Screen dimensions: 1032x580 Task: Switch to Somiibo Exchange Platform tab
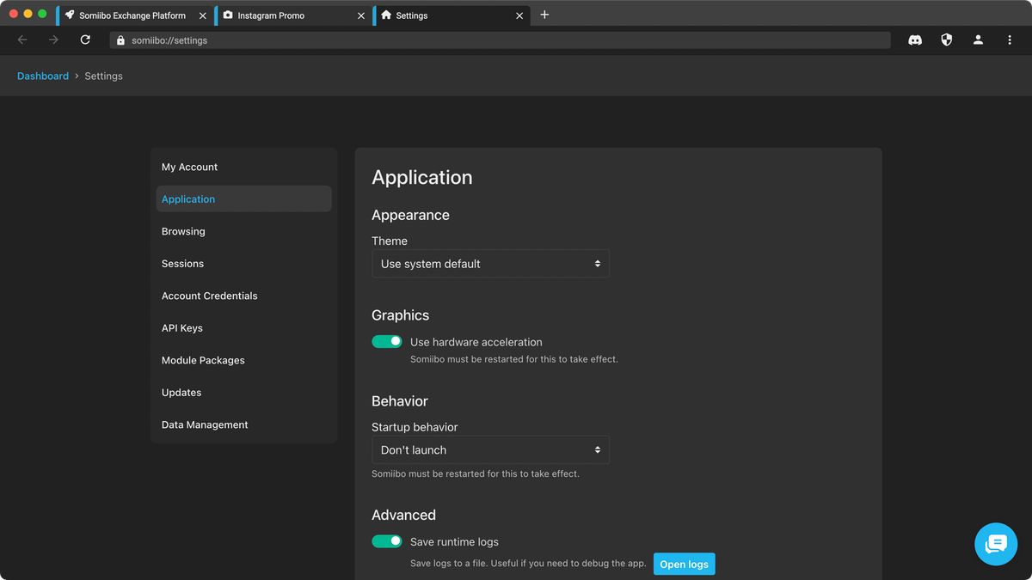[132, 15]
